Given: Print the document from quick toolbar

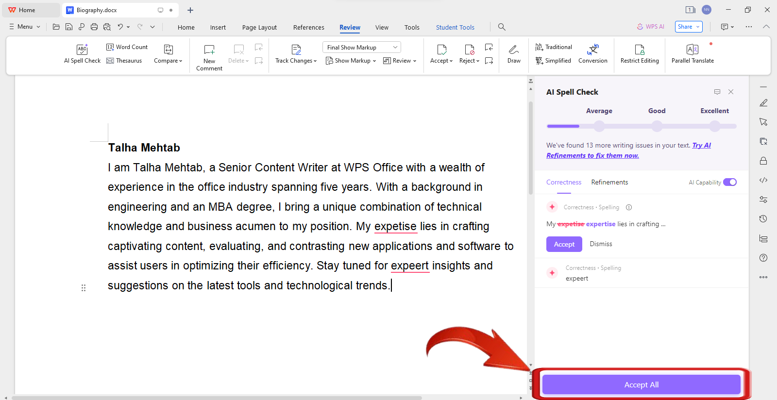Looking at the screenshot, I should [x=94, y=27].
